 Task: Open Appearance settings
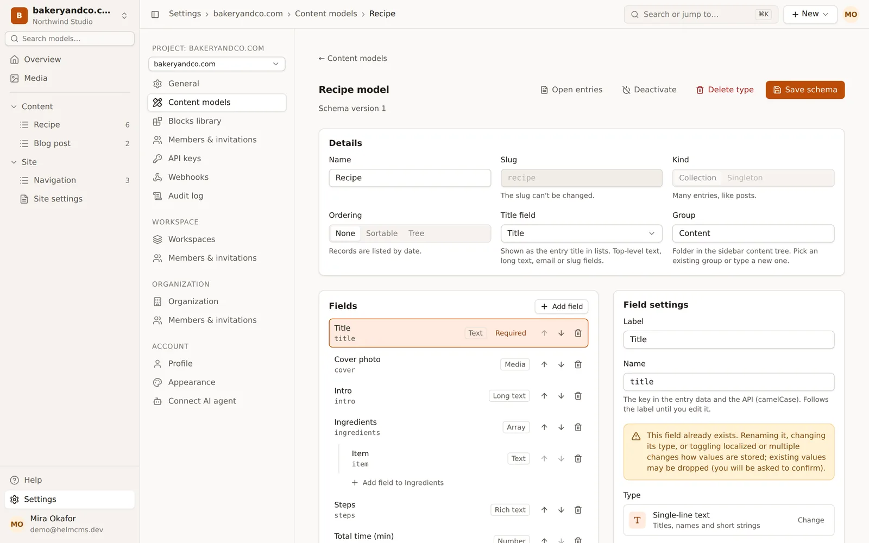coord(217,382)
